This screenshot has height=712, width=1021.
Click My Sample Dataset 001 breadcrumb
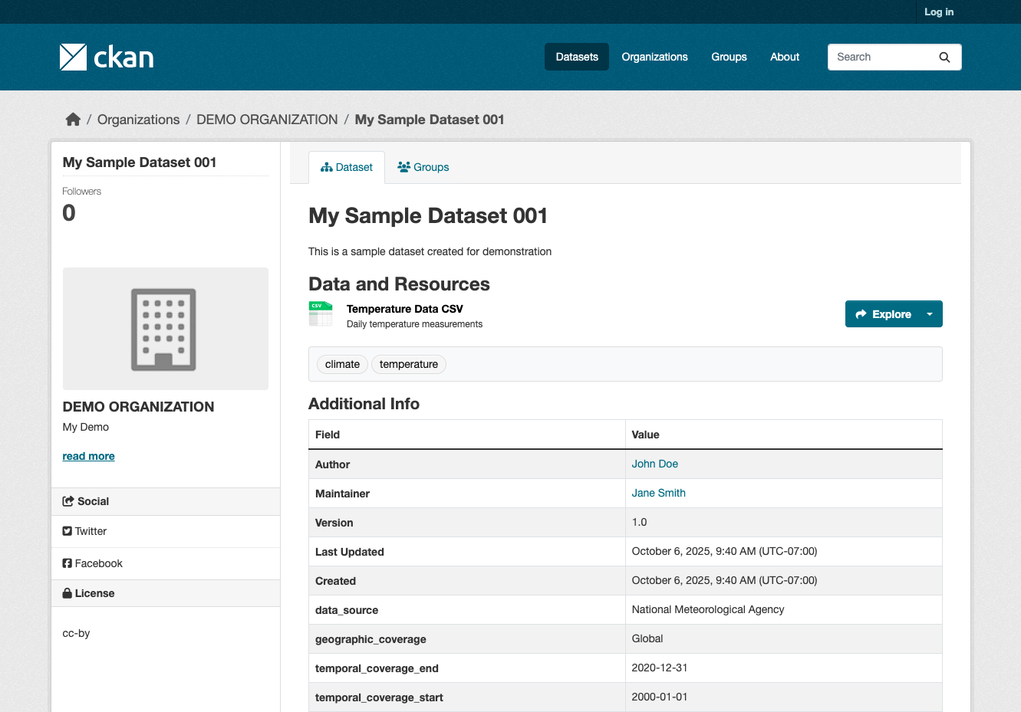pos(430,120)
